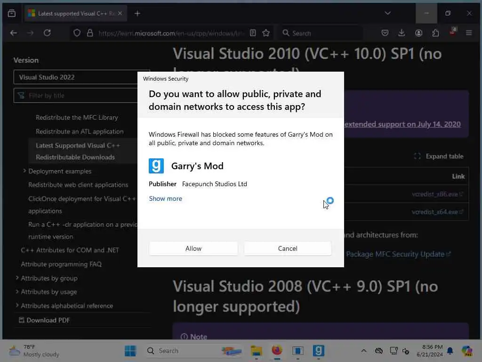Open Firefox extensions puzzle icon

coord(435,33)
